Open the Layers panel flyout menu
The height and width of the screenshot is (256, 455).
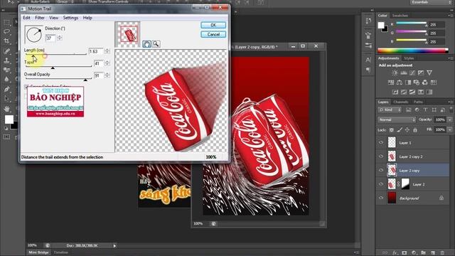450,102
